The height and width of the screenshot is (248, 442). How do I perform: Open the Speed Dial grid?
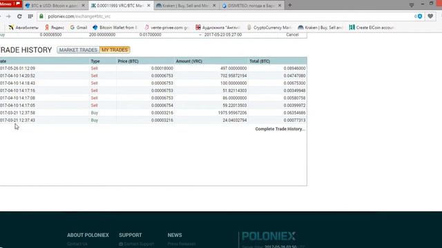[x=30, y=17]
